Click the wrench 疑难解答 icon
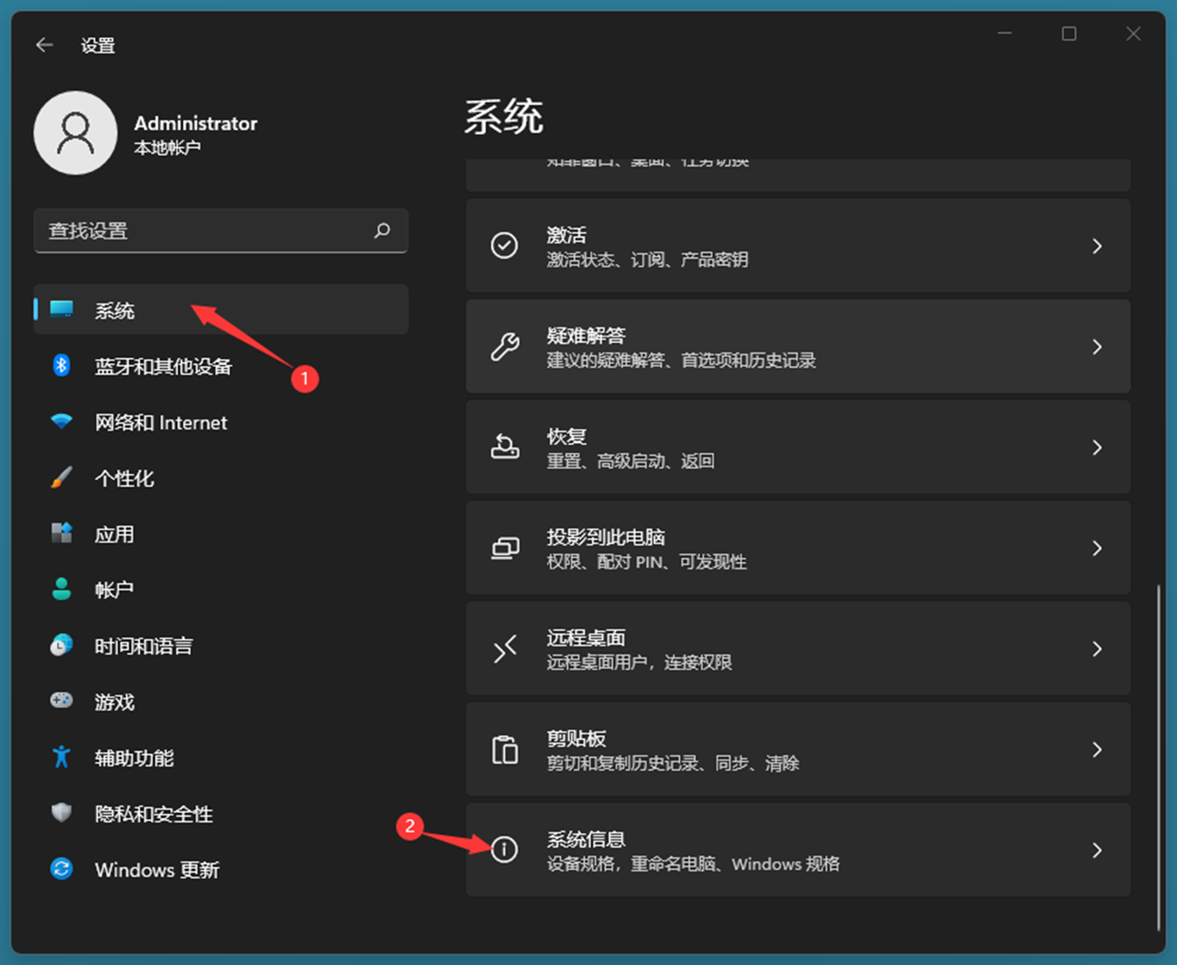1177x965 pixels. pyautogui.click(x=504, y=346)
